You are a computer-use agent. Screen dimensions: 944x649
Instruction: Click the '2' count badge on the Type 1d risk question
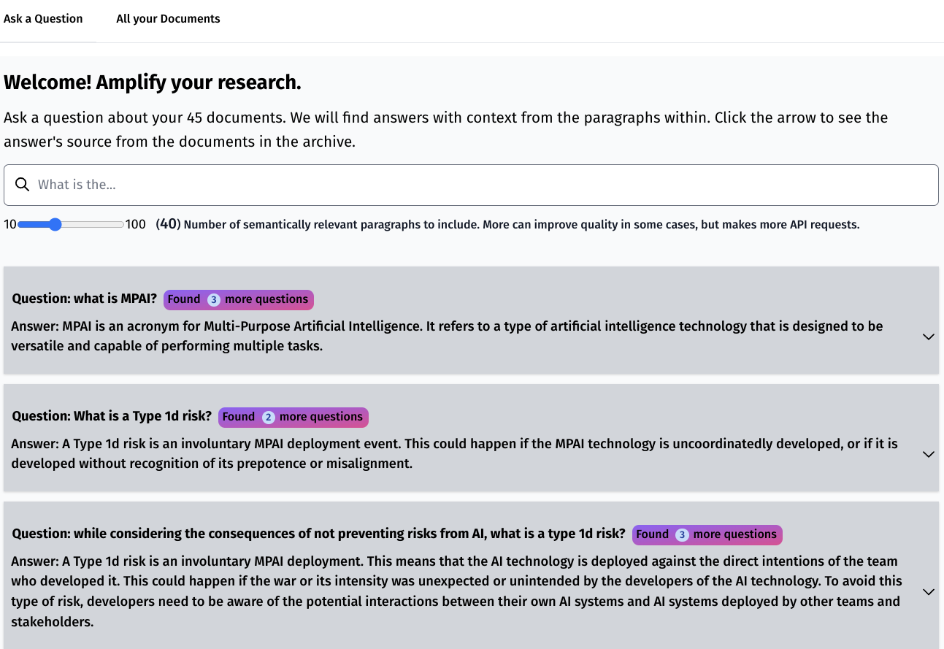click(267, 417)
